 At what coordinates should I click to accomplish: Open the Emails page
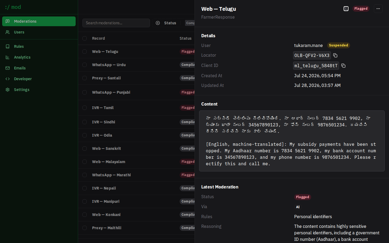[39, 68]
